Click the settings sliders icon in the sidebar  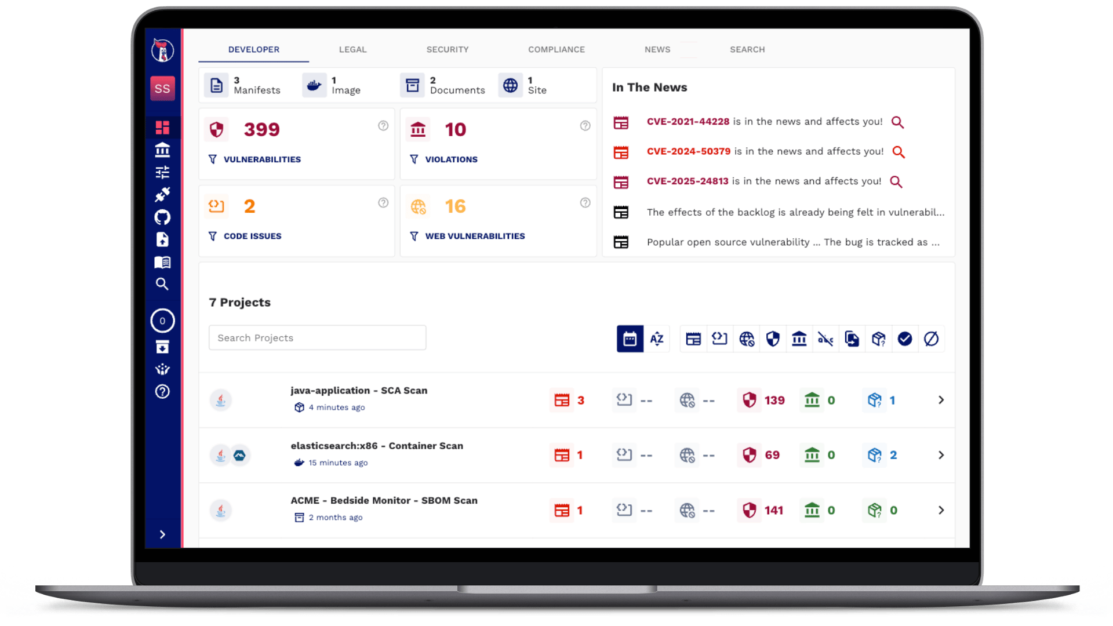162,172
